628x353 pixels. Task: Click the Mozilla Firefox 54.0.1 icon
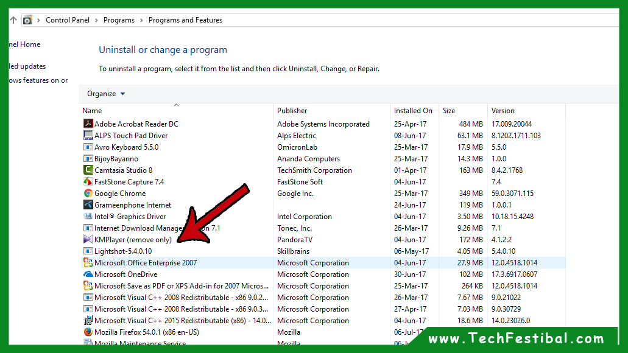88,332
